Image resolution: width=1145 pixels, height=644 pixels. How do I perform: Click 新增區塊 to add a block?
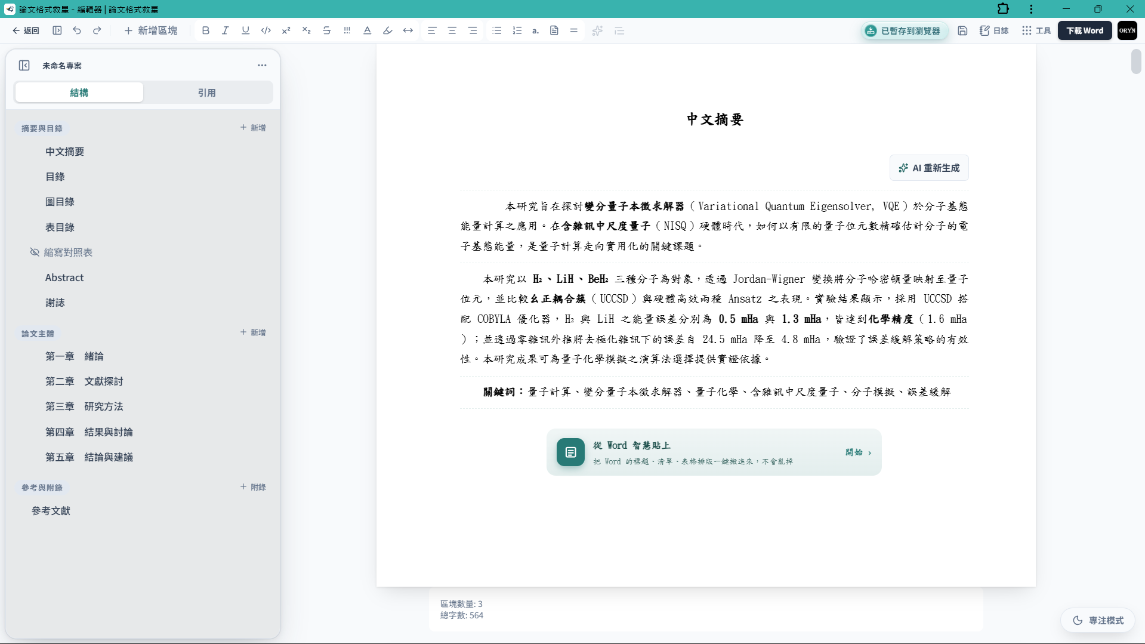click(x=150, y=30)
